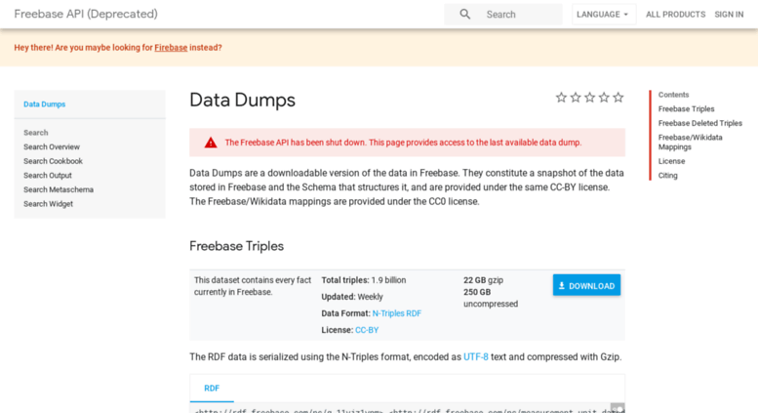The height and width of the screenshot is (413, 758).
Task: Rate the page one star
Action: [561, 98]
